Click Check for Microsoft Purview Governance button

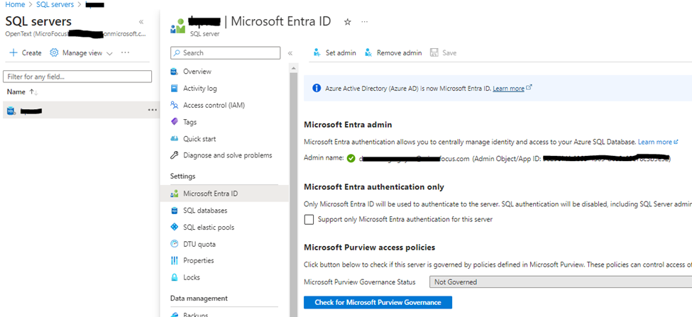(x=378, y=302)
